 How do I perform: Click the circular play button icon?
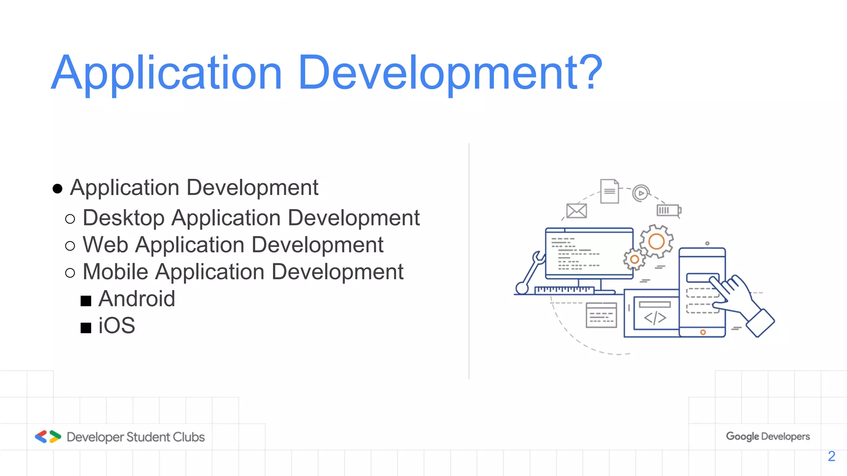click(641, 193)
